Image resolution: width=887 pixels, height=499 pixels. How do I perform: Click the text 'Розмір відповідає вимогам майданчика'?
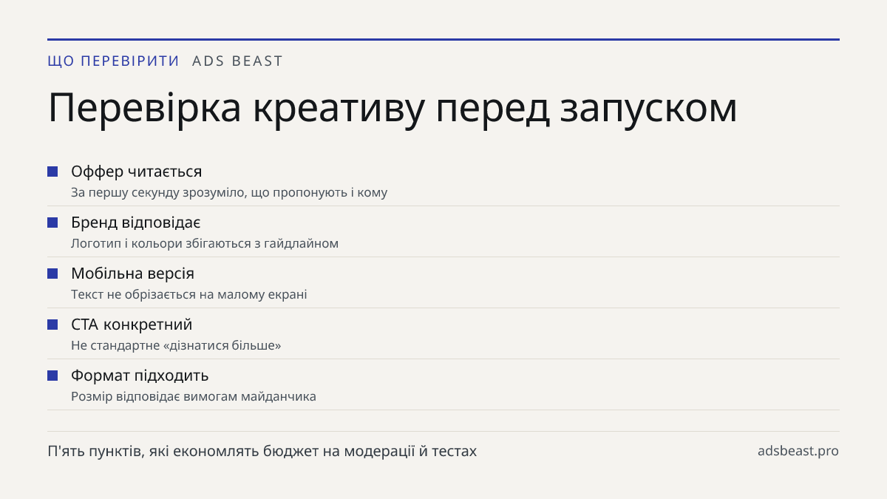(194, 396)
